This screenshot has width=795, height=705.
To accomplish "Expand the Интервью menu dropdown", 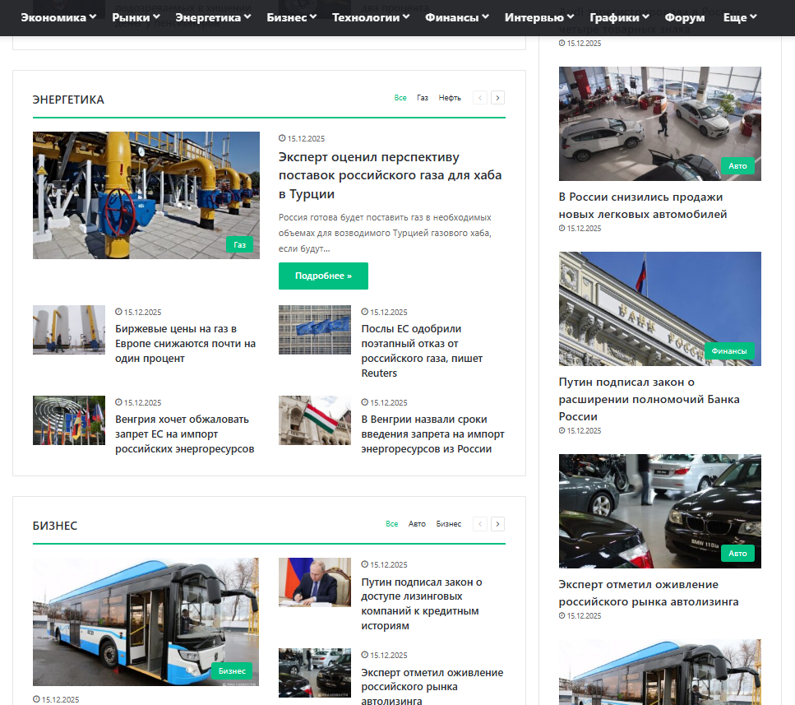I will 539,17.
